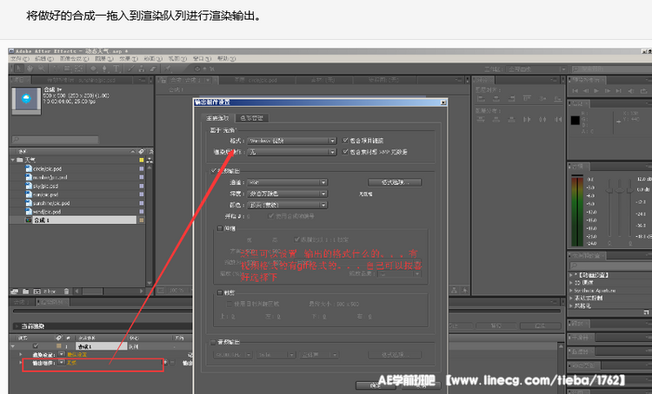Uncheck the 视频输出 checkbox
The image size is (652, 394).
click(x=214, y=171)
